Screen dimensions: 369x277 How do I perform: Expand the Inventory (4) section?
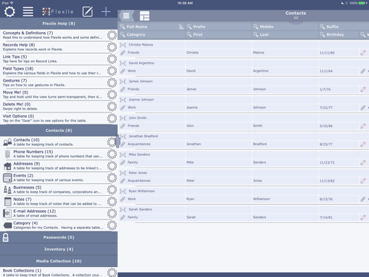[59, 249]
